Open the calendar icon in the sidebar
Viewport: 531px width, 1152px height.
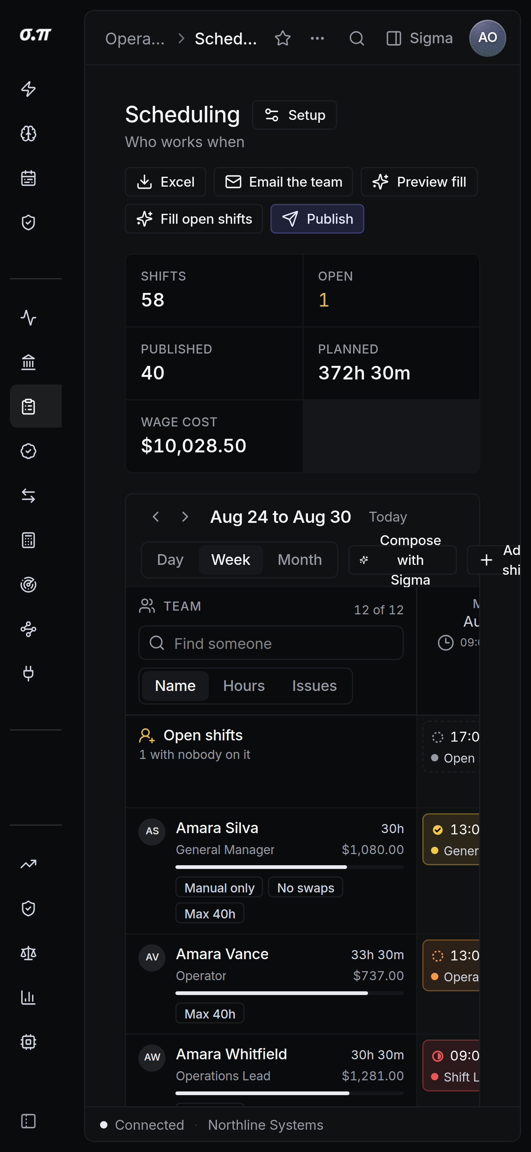28,178
